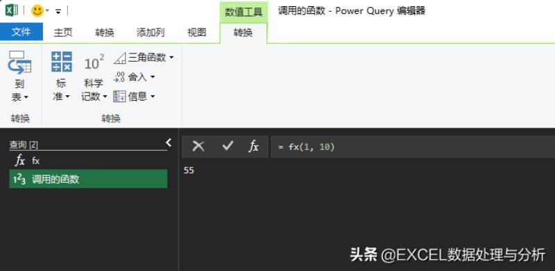Open the 信息 dropdown arrow
Image resolution: width=555 pixels, height=271 pixels.
pyautogui.click(x=153, y=97)
